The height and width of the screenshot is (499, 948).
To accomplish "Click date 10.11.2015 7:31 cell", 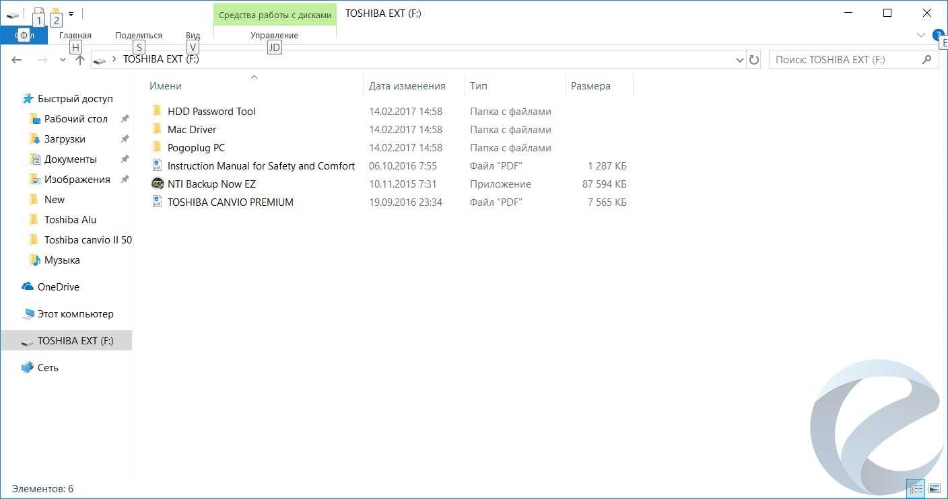I will 403,184.
